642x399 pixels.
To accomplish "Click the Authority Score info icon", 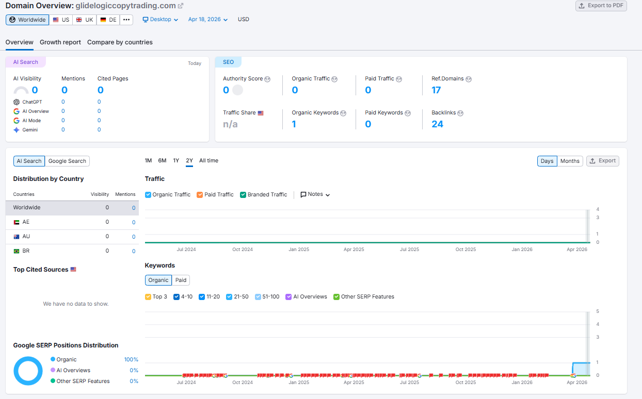I will click(x=267, y=79).
